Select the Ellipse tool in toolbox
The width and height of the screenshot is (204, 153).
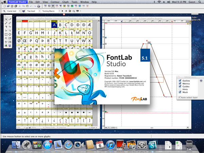pos(10,34)
